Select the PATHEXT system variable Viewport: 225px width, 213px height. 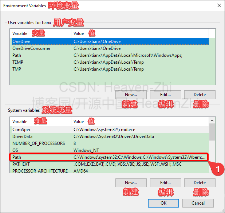[110, 164]
